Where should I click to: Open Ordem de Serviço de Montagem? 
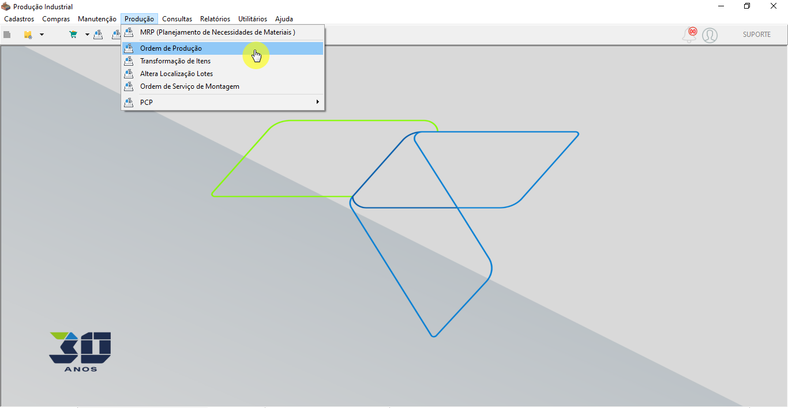[x=223, y=86]
